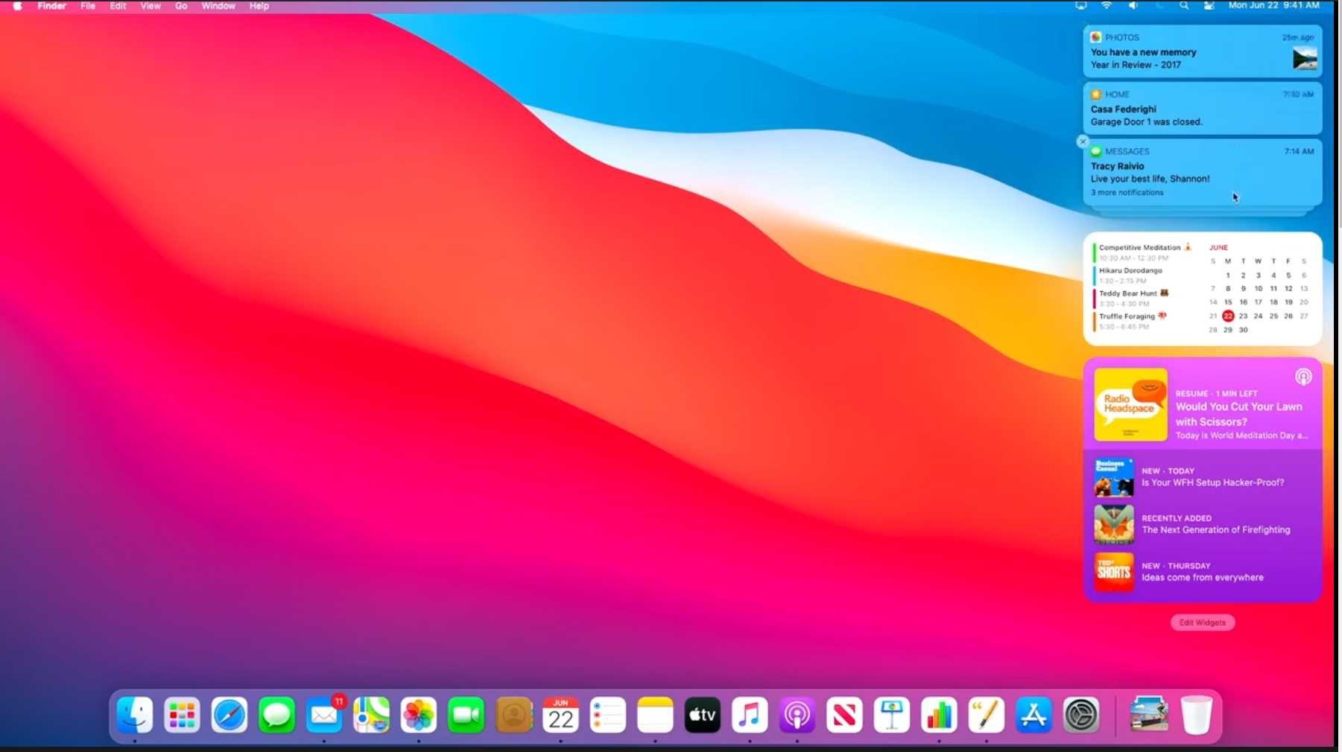Open Spotlight search in menu bar
Image resolution: width=1342 pixels, height=752 pixels.
[1184, 6]
